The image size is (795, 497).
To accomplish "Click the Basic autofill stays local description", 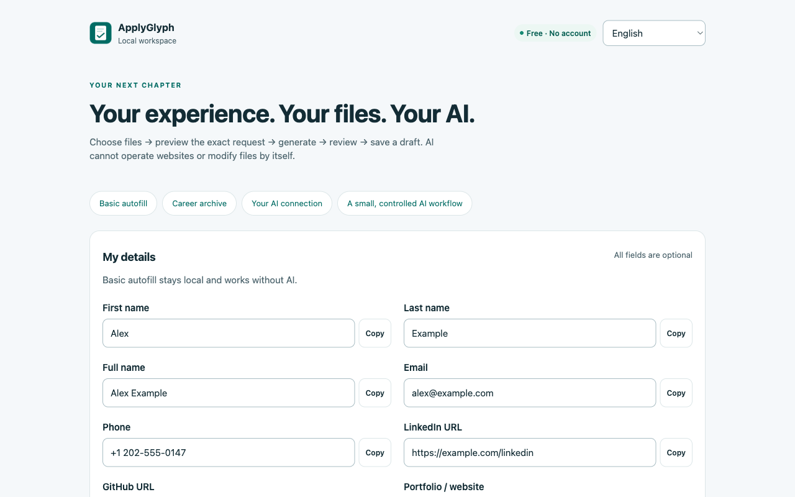I will tap(200, 280).
